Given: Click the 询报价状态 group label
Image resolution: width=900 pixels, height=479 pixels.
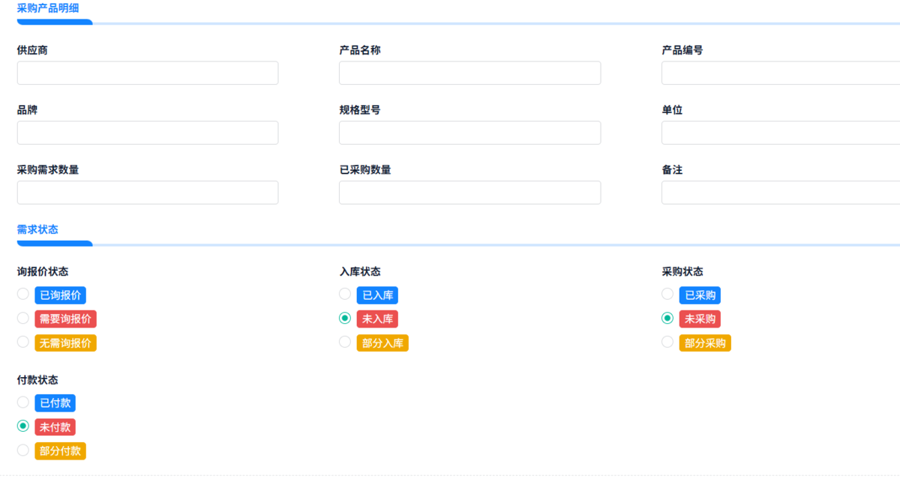Looking at the screenshot, I should pos(43,271).
